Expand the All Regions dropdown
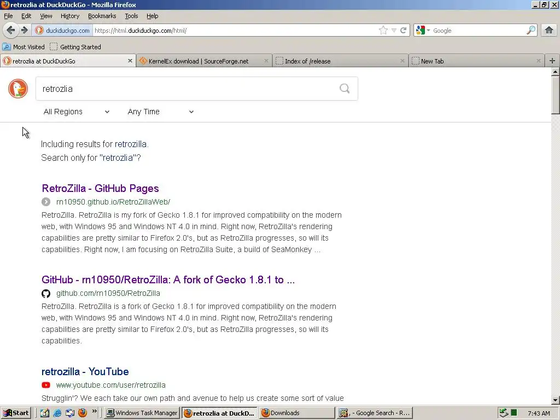560x420 pixels. (77, 112)
